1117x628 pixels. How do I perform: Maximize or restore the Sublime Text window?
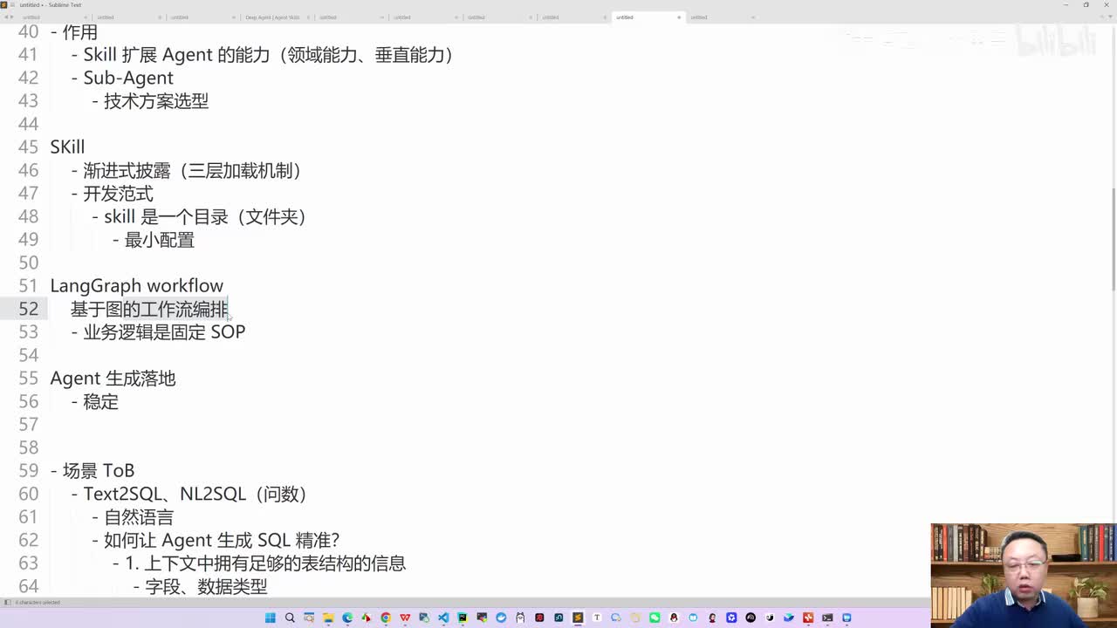point(1086,4)
